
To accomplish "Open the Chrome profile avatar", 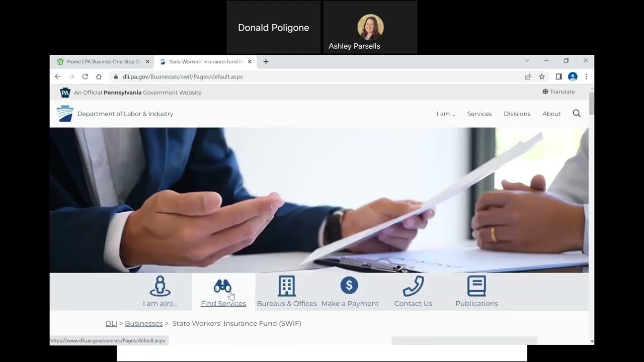I will 573,76.
